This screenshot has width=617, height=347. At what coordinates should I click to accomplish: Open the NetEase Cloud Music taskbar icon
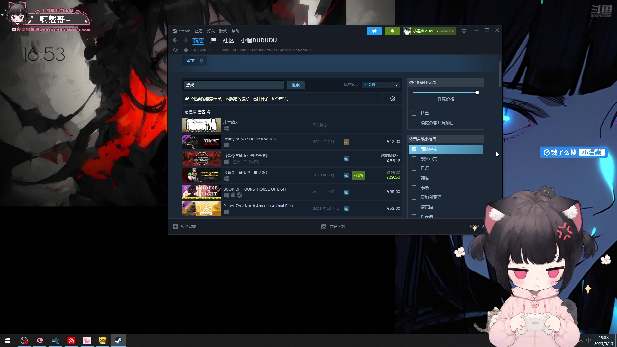click(71, 341)
